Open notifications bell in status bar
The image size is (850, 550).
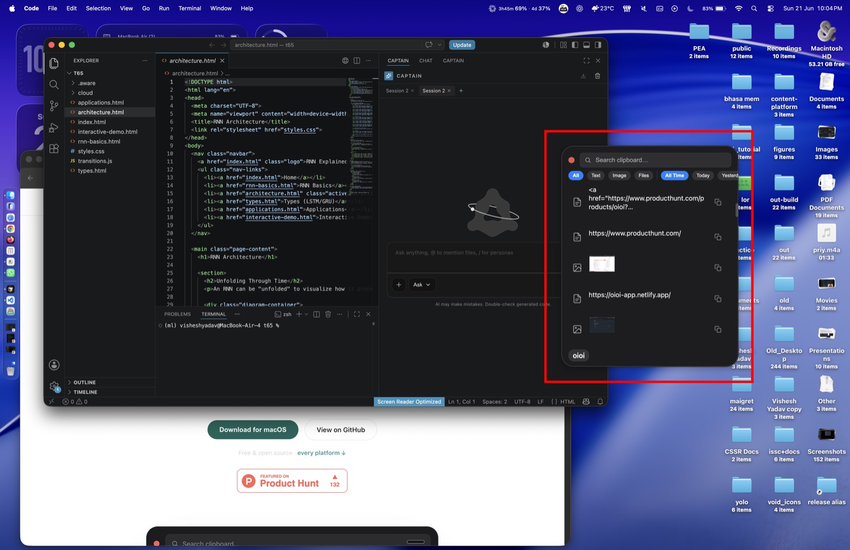pos(600,402)
